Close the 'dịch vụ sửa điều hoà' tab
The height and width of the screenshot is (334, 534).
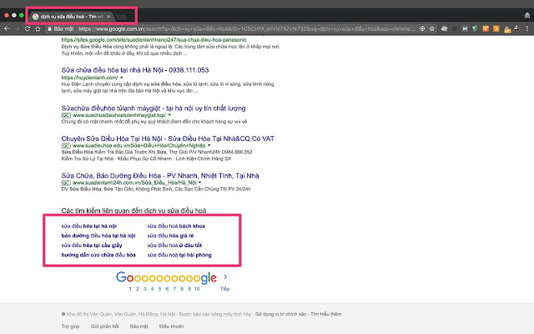pos(108,17)
